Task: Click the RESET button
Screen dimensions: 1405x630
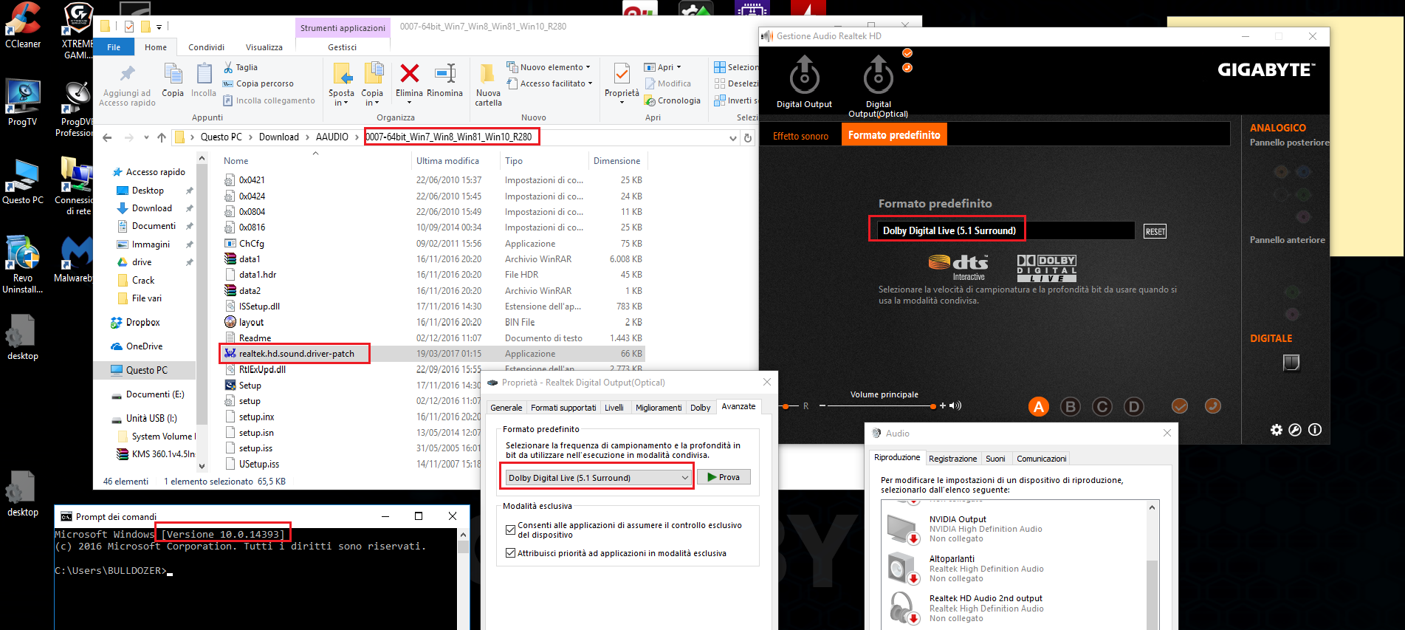Action: coord(1155,232)
